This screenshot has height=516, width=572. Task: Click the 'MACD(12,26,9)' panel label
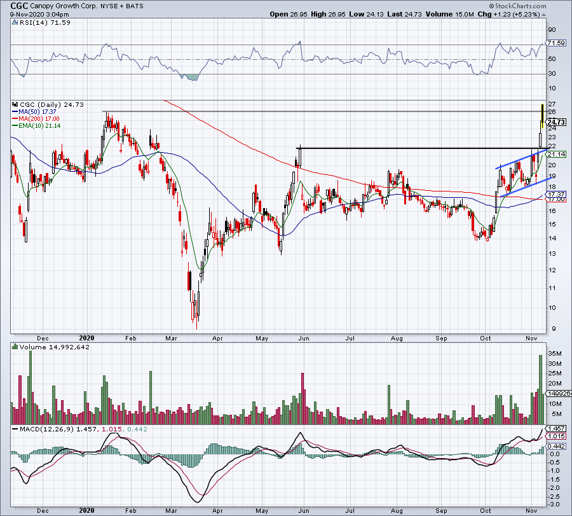point(47,429)
